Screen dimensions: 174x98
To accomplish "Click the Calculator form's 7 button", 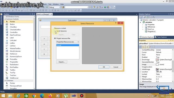I will point(44,39).
